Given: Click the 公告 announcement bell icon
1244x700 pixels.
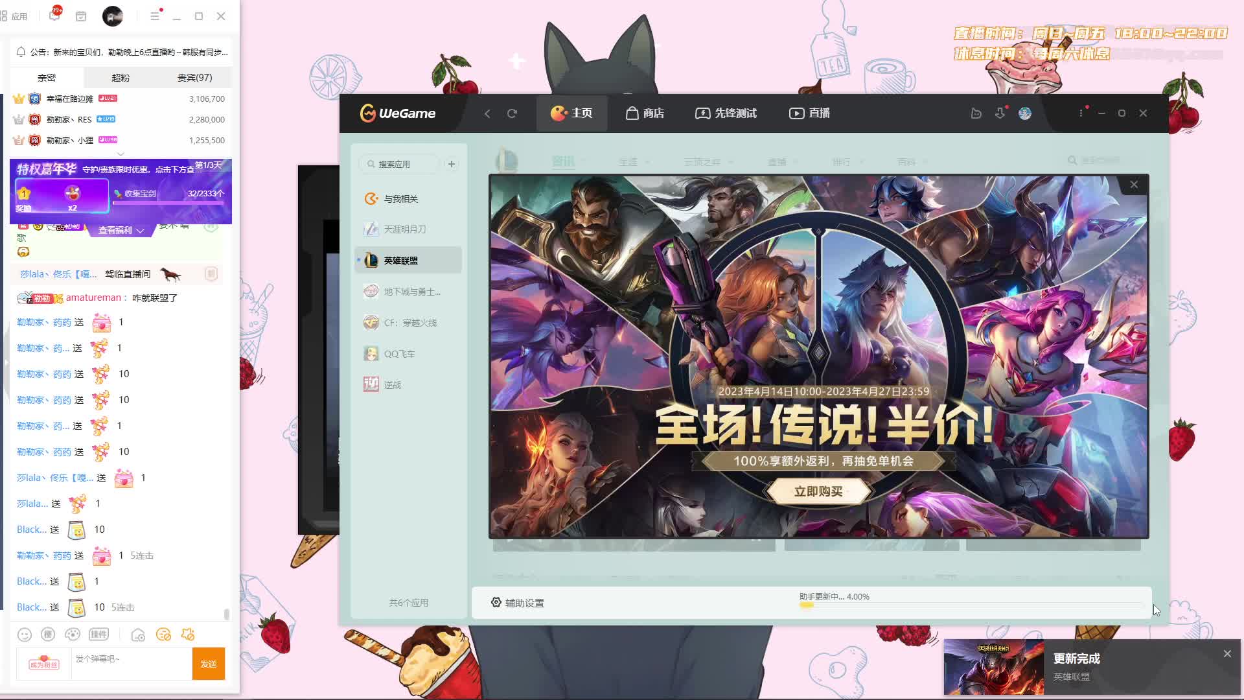Looking at the screenshot, I should pyautogui.click(x=21, y=52).
